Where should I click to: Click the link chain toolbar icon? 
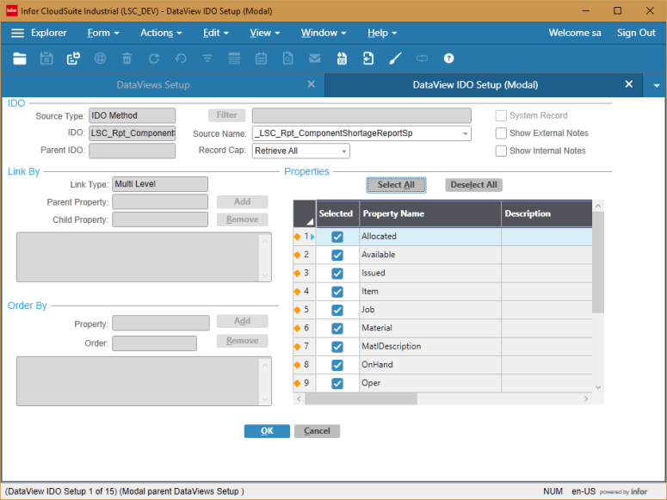point(422,59)
